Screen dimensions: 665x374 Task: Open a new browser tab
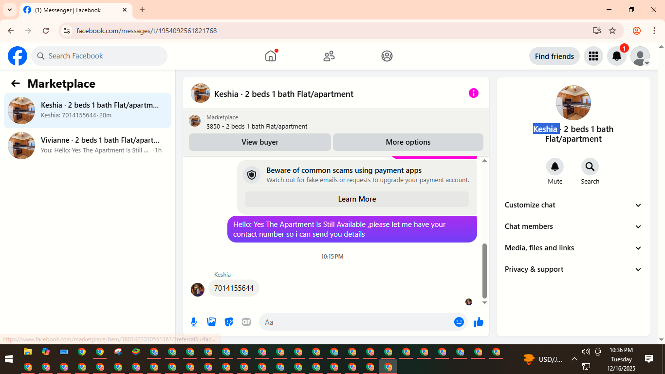[142, 10]
